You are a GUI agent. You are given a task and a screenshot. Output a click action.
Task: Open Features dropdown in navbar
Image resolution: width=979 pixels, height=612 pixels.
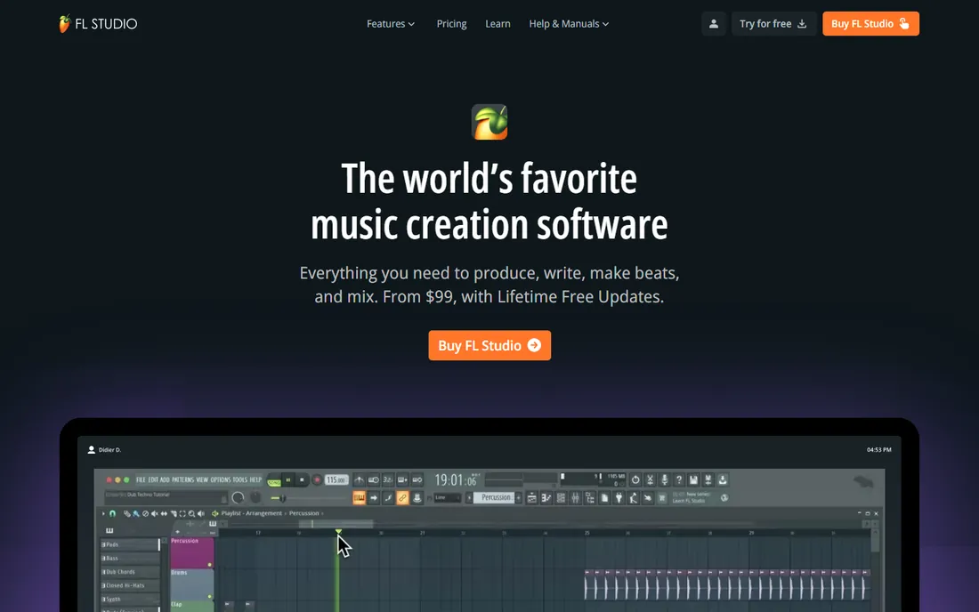click(x=390, y=24)
